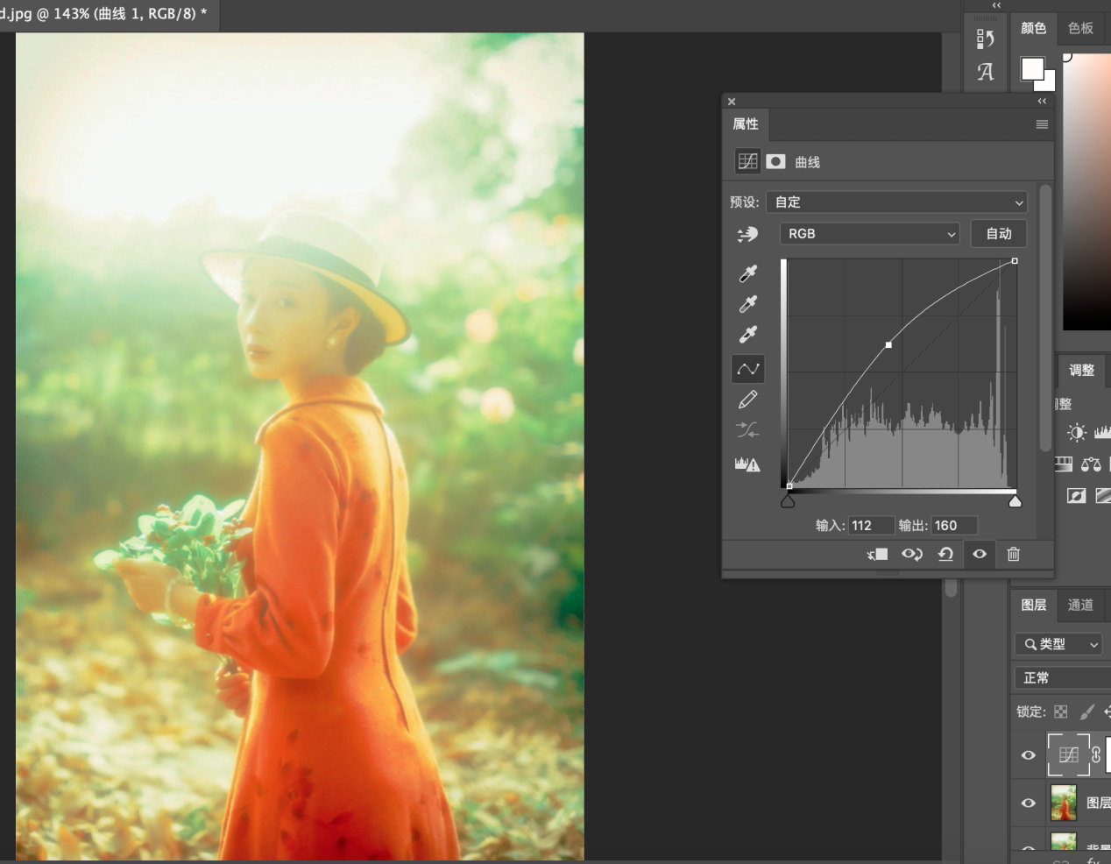The height and width of the screenshot is (864, 1111).
Task: Reset the curves to adjustment defaults
Action: coord(945,554)
